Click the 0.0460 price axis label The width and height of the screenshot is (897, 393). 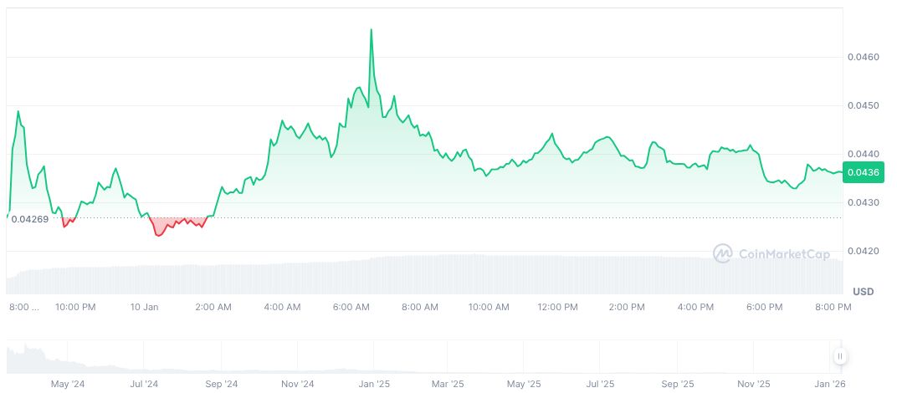862,58
